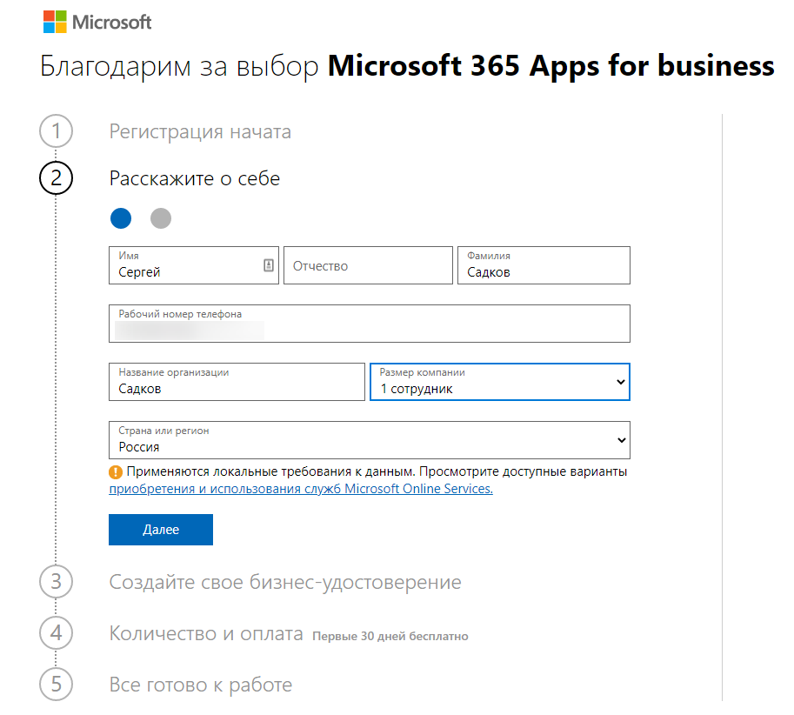Click the contact card icon in Имя field
The height and width of the screenshot is (715, 794).
[269, 265]
